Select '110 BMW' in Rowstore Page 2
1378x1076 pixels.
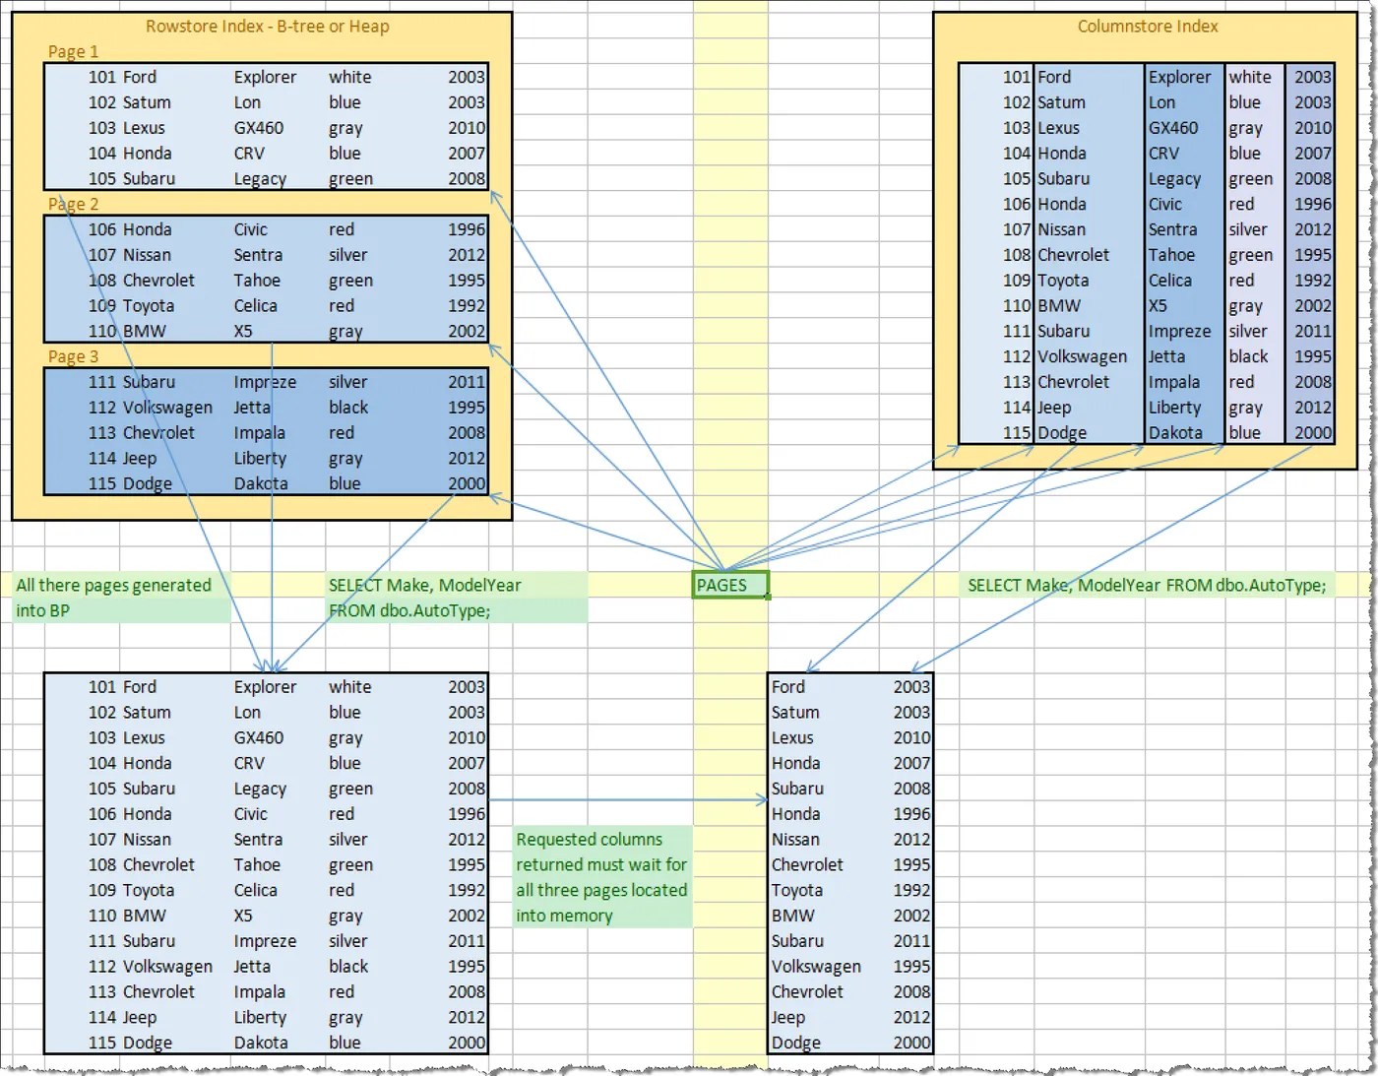[x=127, y=332]
